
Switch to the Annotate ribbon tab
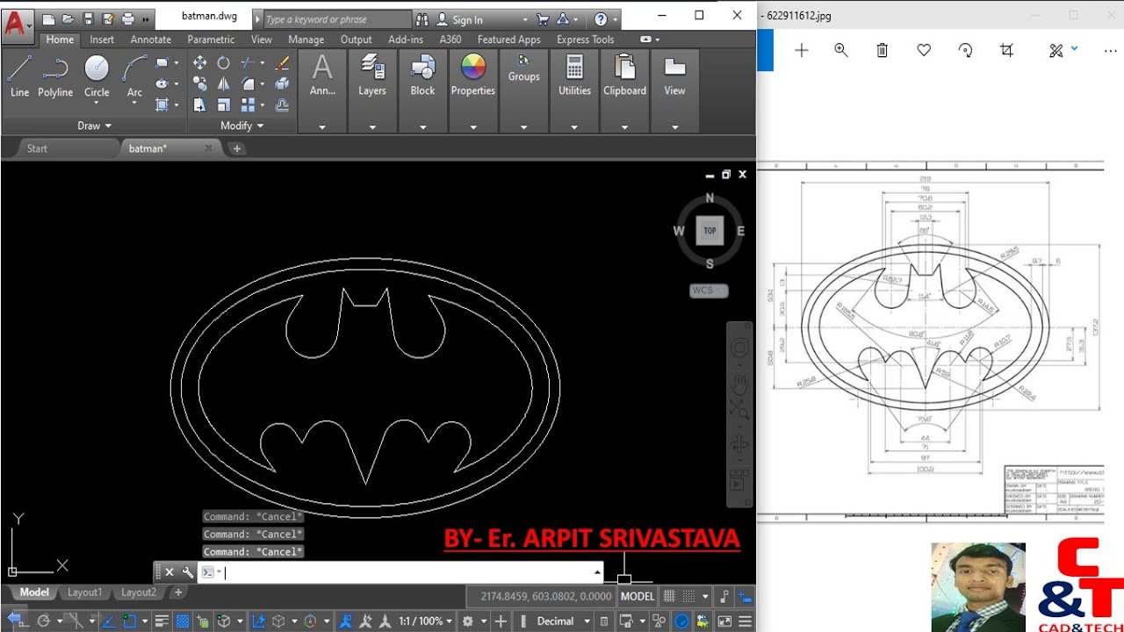point(150,39)
